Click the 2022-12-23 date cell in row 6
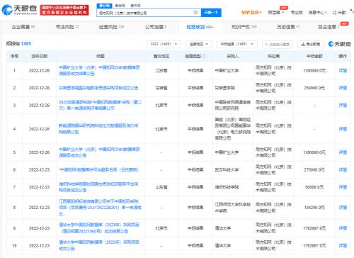This screenshot has width=354, height=258. click(39, 169)
